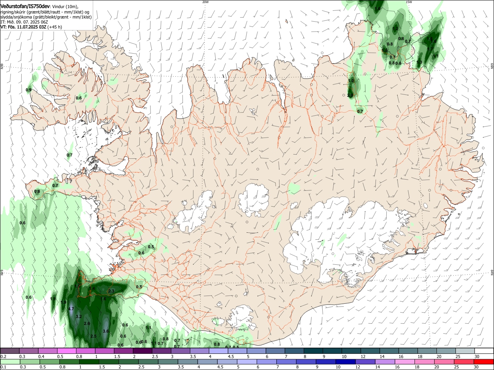Click the 30 label in the top legend row
494x370 pixels.
coord(477,357)
